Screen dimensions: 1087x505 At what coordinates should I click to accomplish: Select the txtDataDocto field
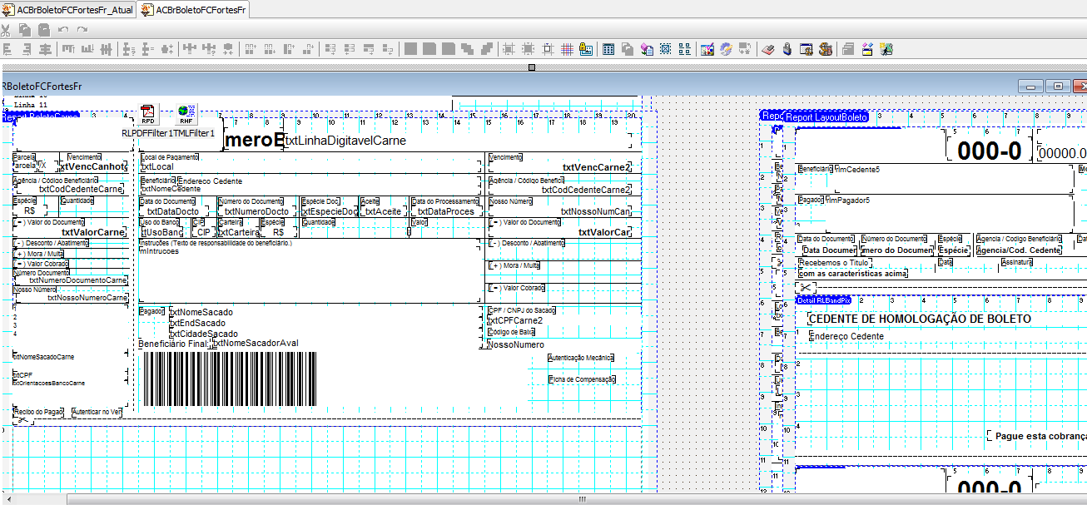[x=173, y=211]
